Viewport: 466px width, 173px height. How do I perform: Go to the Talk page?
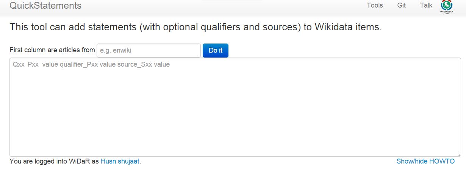coord(426,5)
